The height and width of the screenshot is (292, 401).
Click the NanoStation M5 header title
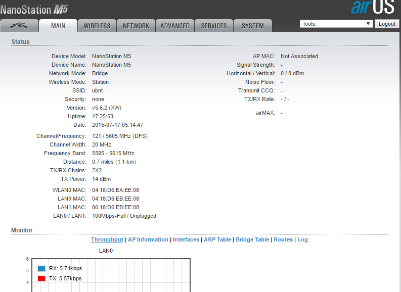tap(34, 10)
